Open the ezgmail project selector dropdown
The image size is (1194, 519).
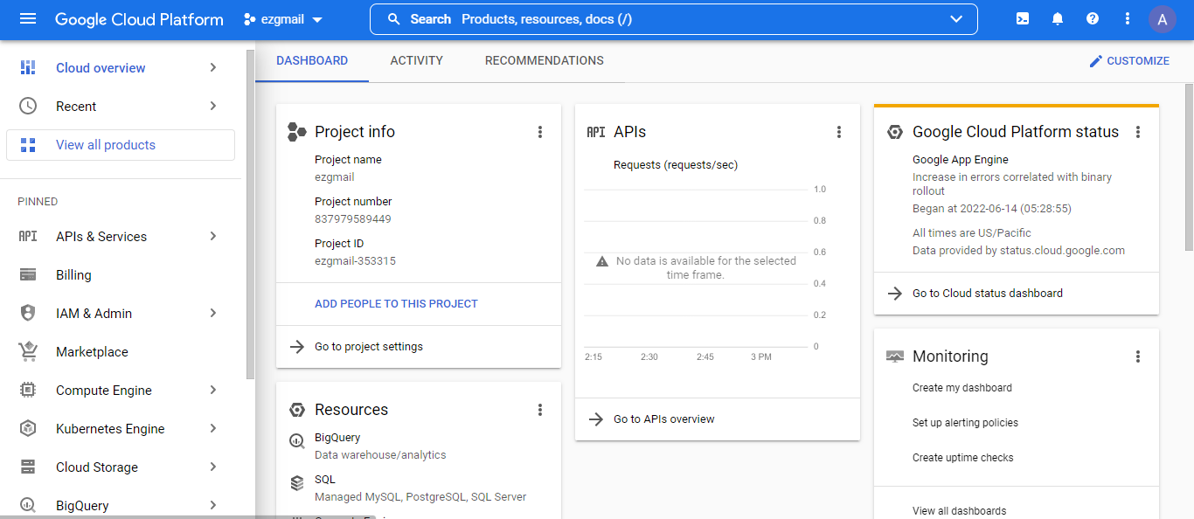(283, 19)
